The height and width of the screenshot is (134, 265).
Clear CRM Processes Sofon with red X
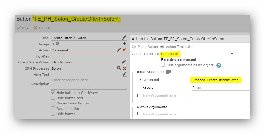pyautogui.click(x=125, y=68)
